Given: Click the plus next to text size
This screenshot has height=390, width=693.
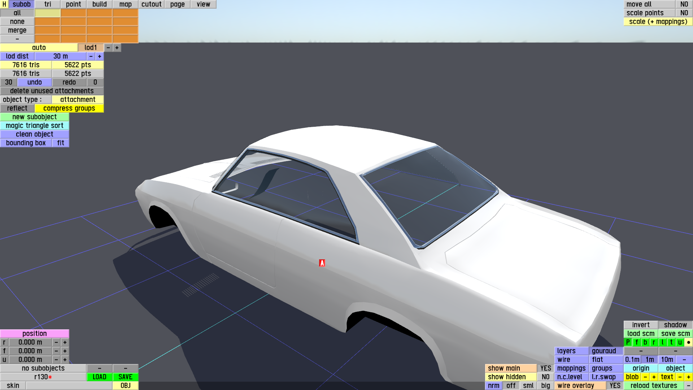Looking at the screenshot, I should coord(688,377).
